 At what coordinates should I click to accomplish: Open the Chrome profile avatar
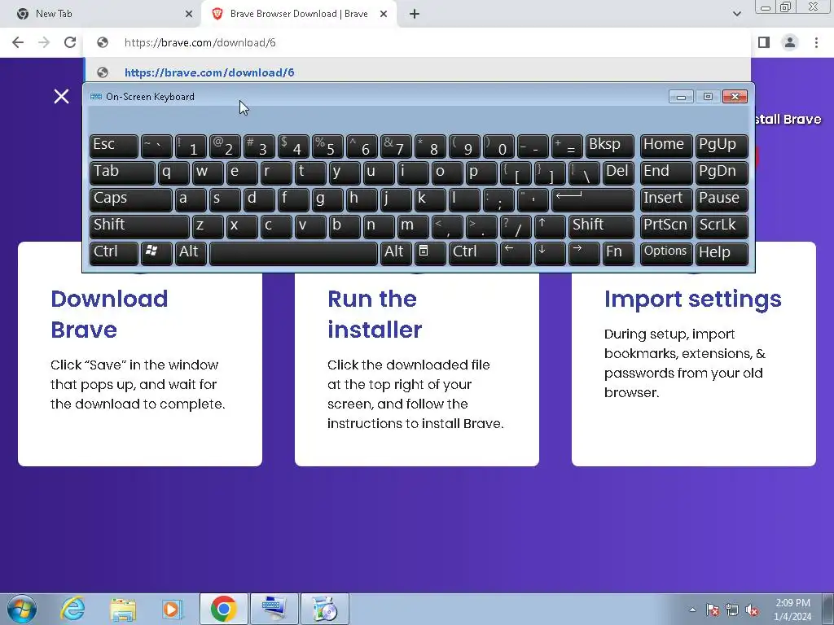tap(790, 42)
